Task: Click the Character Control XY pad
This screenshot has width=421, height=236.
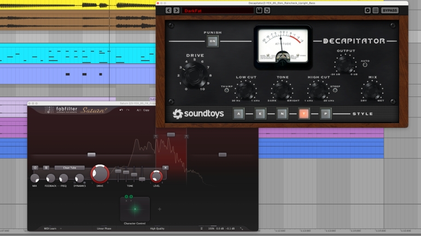Action: (135, 209)
